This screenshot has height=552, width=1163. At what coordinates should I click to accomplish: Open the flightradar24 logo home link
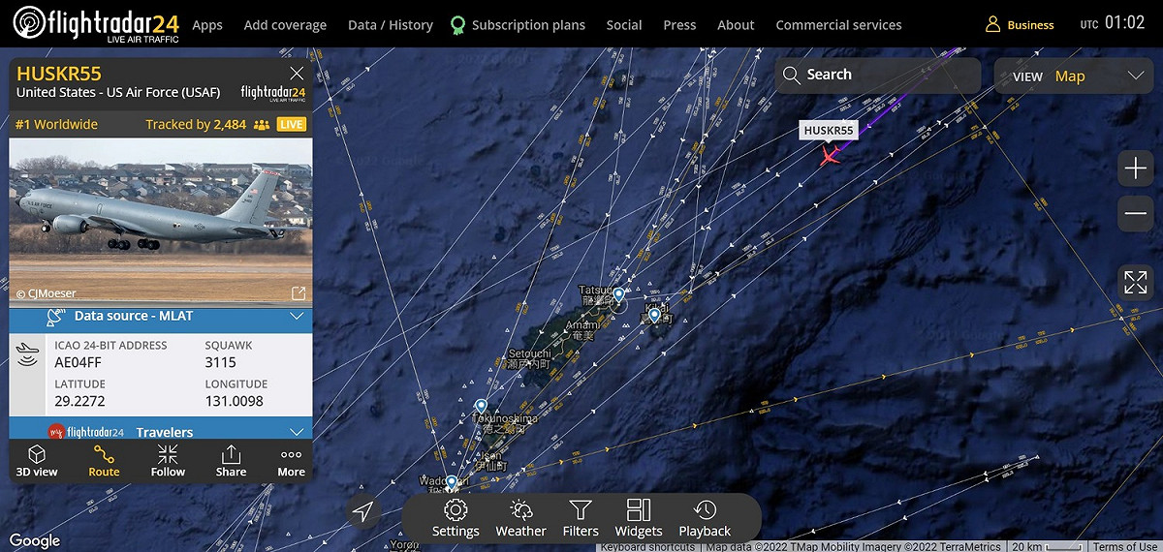pos(95,24)
